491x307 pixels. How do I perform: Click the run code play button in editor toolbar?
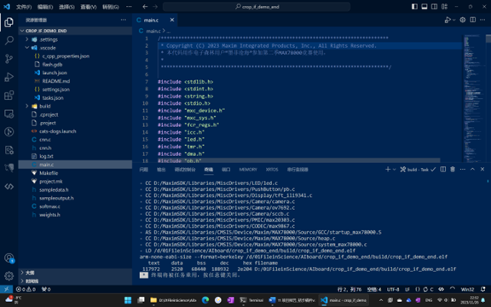click(448, 20)
